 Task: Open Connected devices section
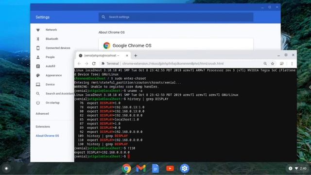tap(58, 48)
